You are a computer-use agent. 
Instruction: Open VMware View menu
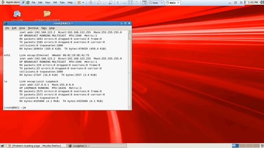[x=48, y=2]
